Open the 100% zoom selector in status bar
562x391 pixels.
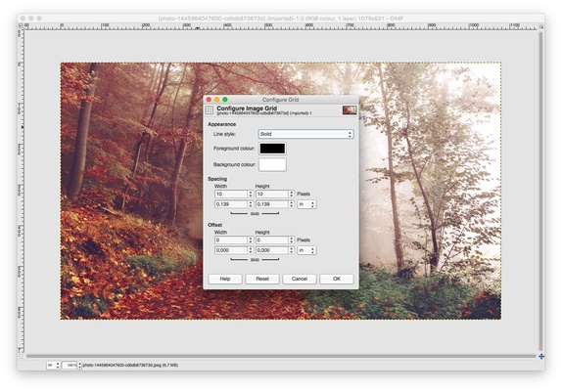[x=71, y=366]
